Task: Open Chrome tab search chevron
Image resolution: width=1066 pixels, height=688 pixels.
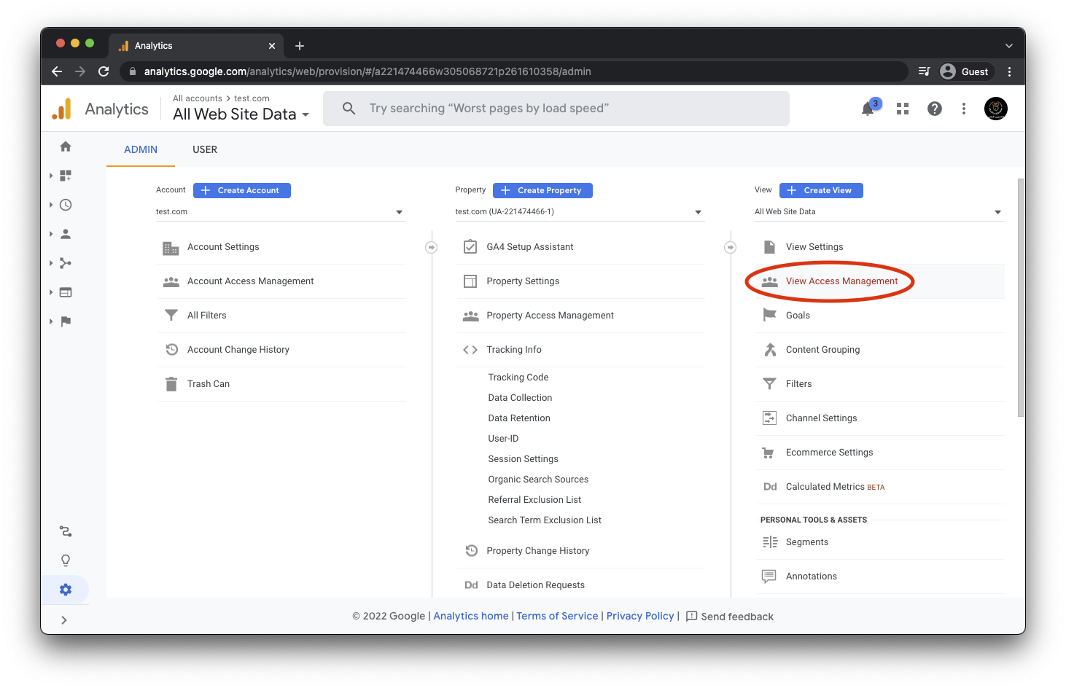Action: point(1009,46)
